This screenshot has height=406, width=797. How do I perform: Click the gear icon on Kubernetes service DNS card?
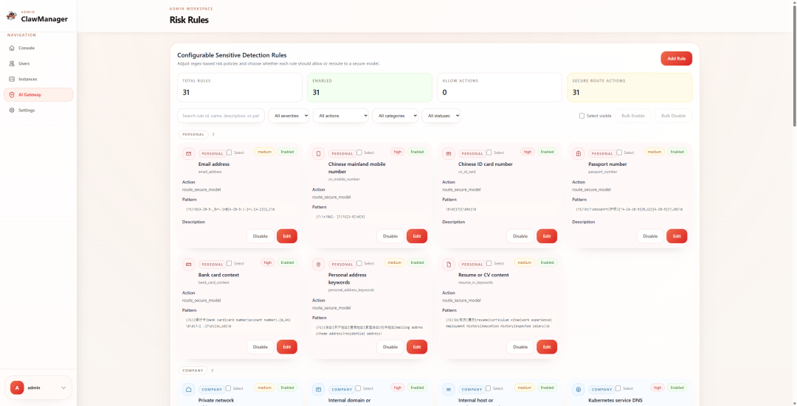tap(579, 389)
